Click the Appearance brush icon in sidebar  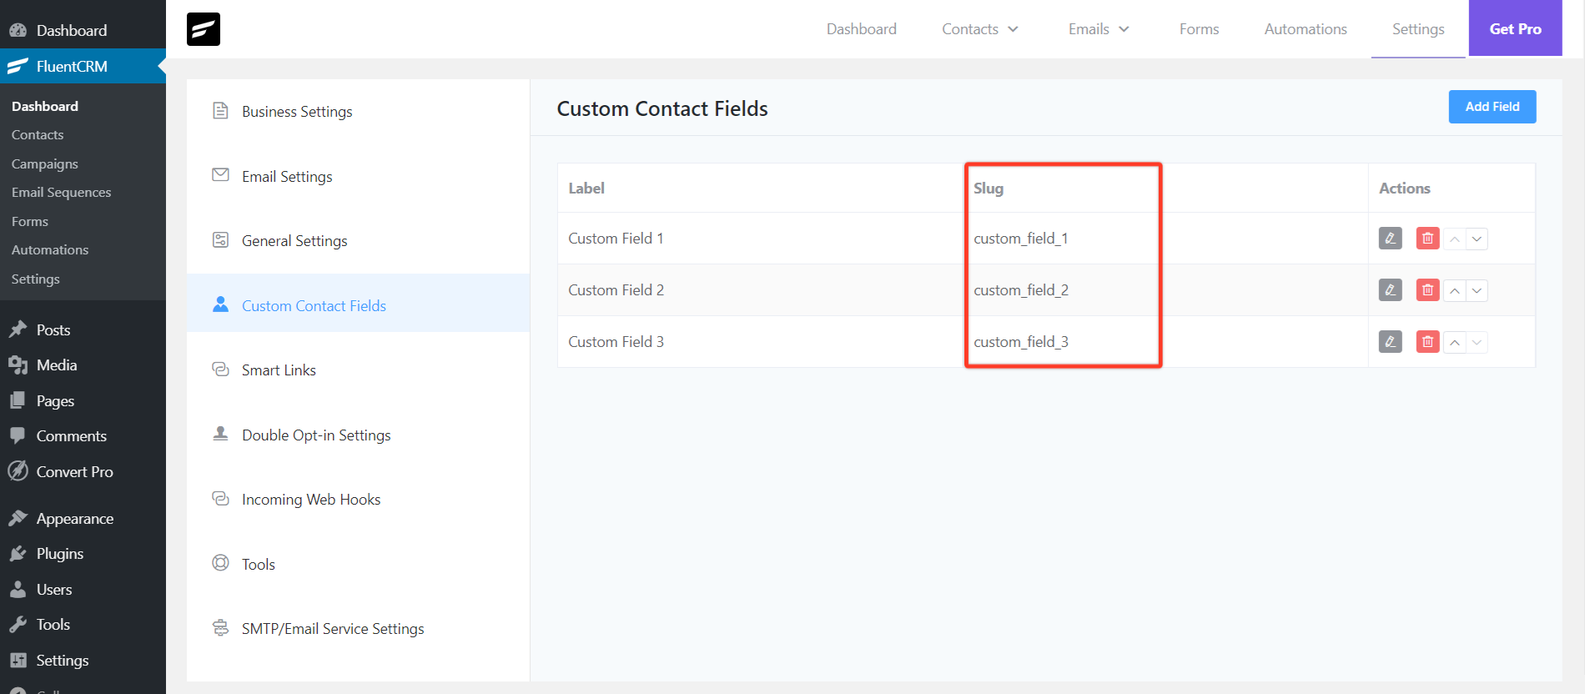point(18,518)
